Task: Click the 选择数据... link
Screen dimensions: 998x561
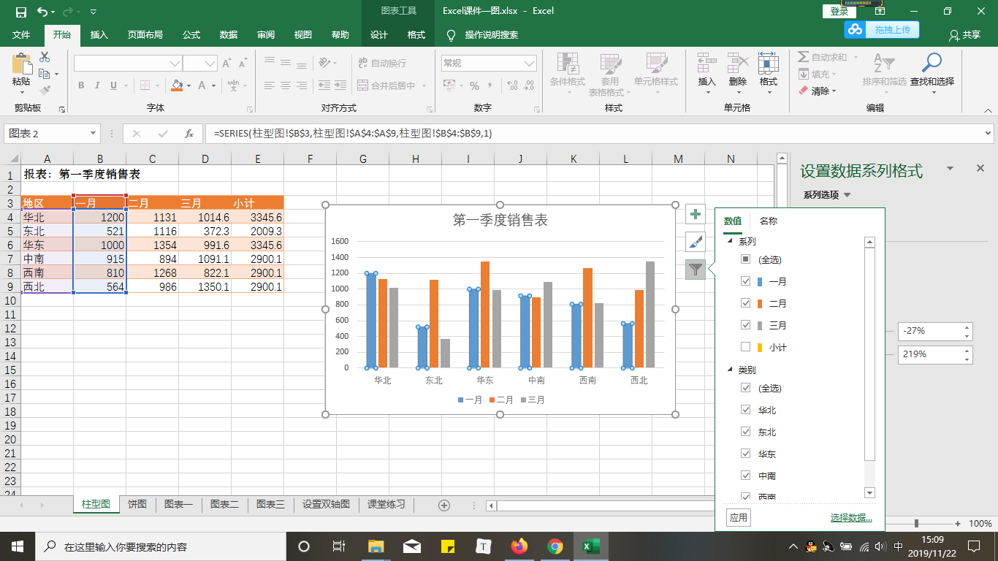Action: click(851, 519)
